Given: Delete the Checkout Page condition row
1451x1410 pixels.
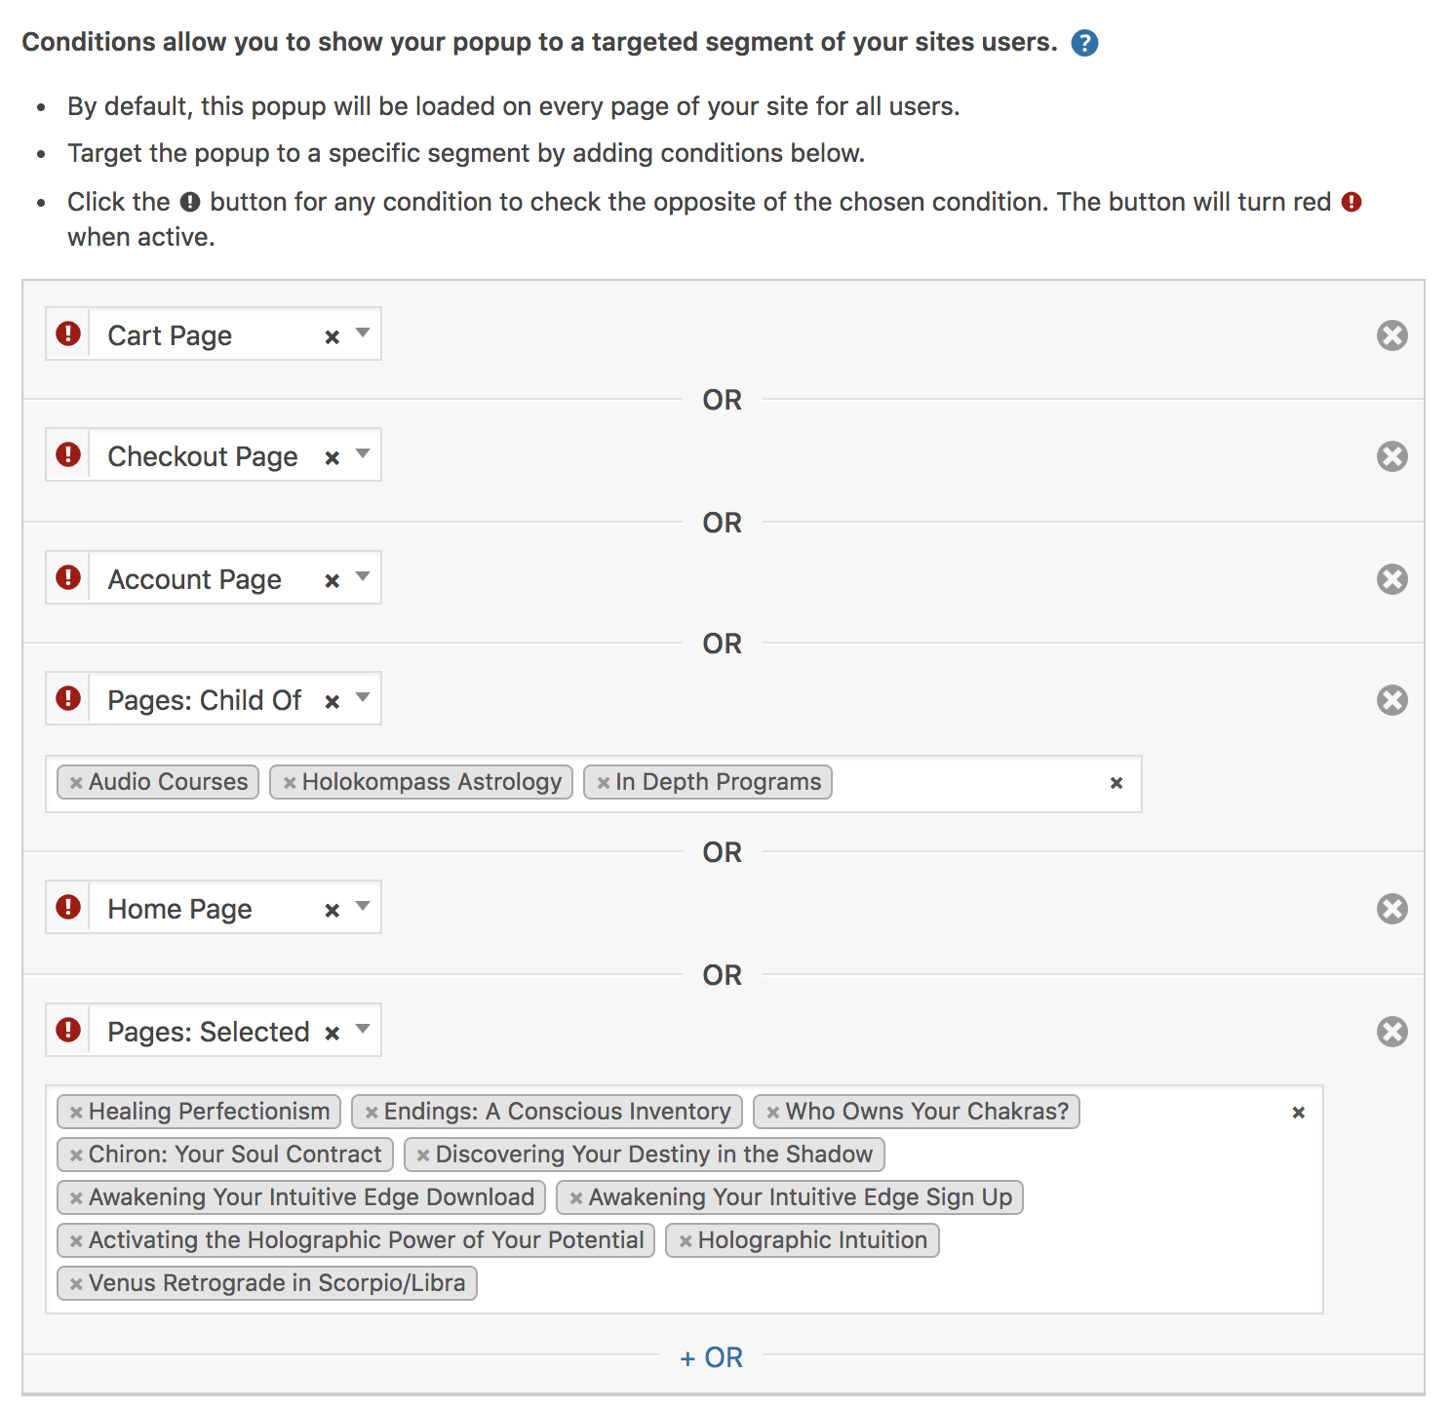Looking at the screenshot, I should [1392, 456].
